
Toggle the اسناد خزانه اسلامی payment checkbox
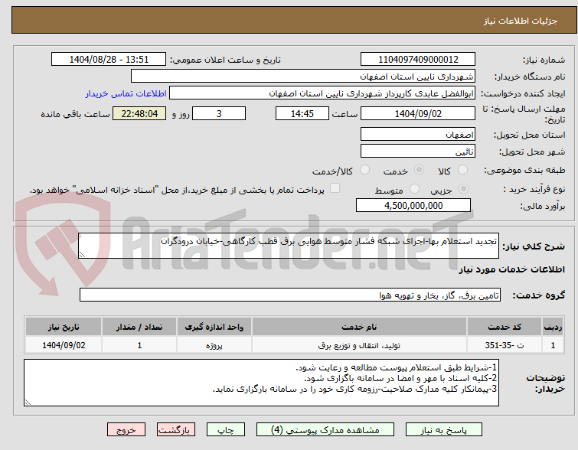tap(335, 188)
